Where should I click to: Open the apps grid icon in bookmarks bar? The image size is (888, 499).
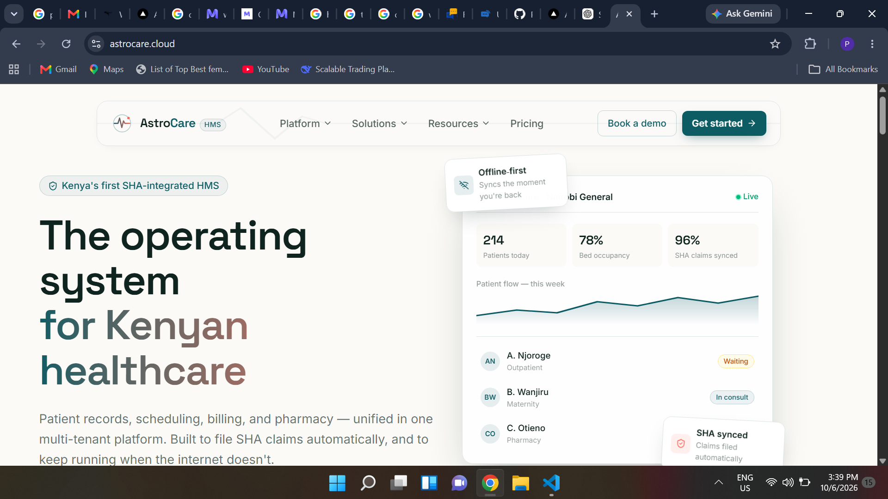(x=14, y=69)
